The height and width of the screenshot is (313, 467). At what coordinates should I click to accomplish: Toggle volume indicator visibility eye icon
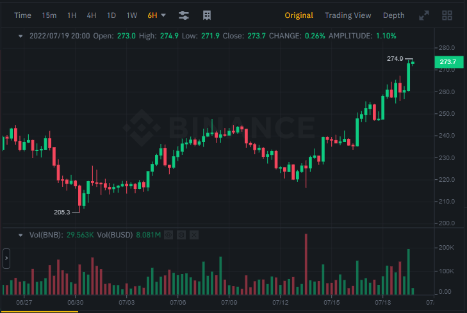(x=168, y=235)
